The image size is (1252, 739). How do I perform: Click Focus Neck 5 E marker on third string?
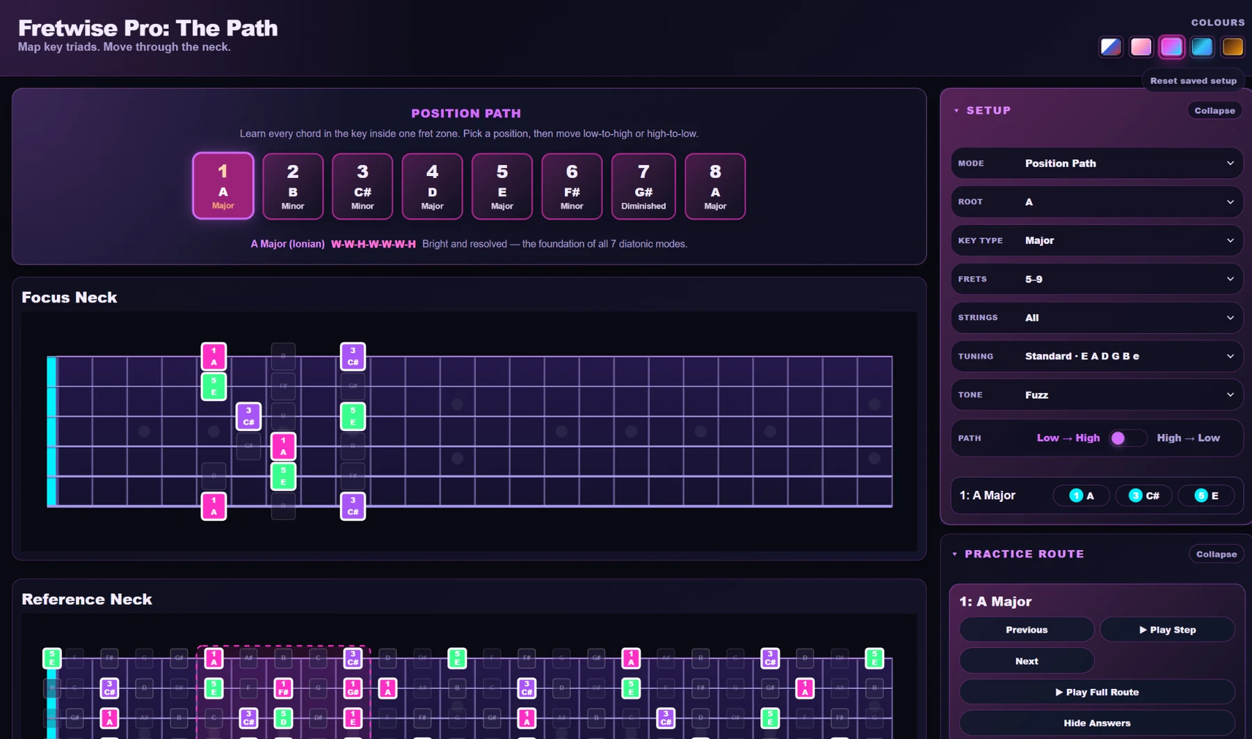coord(353,416)
